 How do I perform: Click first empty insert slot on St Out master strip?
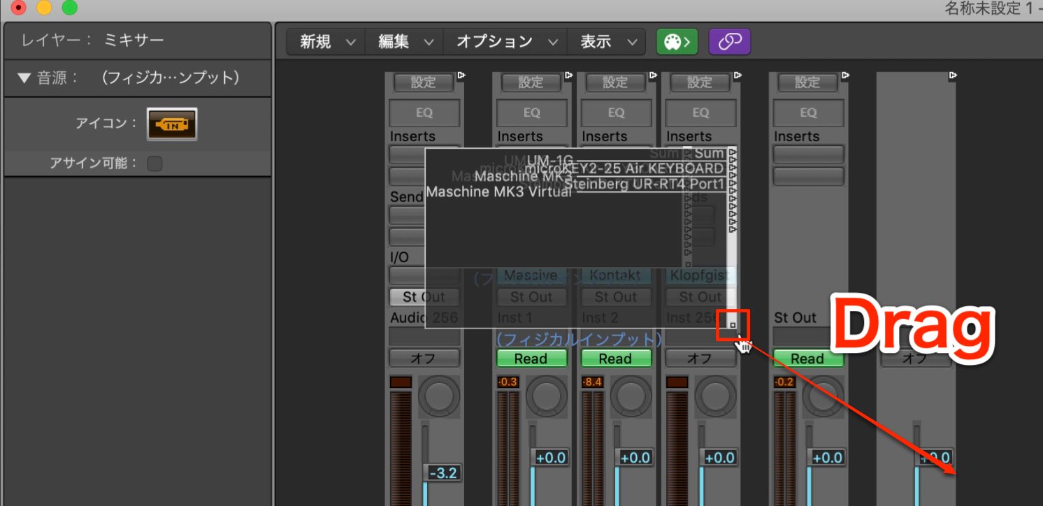(x=808, y=154)
